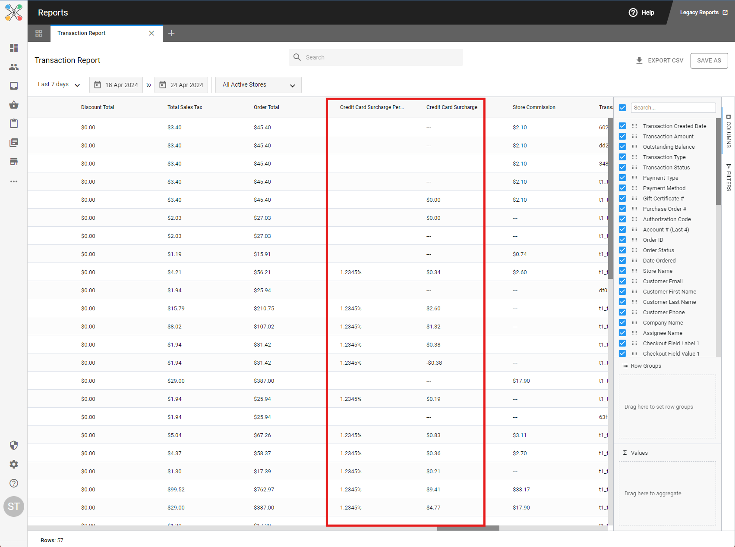The width and height of the screenshot is (735, 547).
Task: Click the security shield icon in sidebar
Action: coord(14,445)
